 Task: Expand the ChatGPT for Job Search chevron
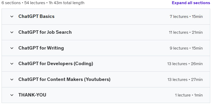point(12,32)
